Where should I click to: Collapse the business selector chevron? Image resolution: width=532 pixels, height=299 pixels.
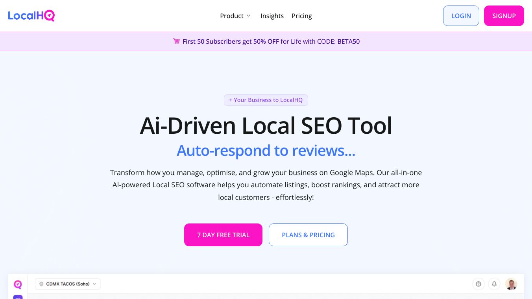pos(94,284)
